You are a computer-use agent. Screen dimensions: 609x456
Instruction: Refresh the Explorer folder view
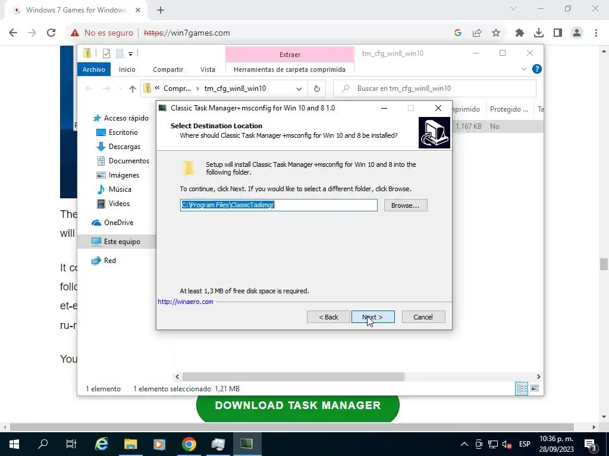[317, 89]
